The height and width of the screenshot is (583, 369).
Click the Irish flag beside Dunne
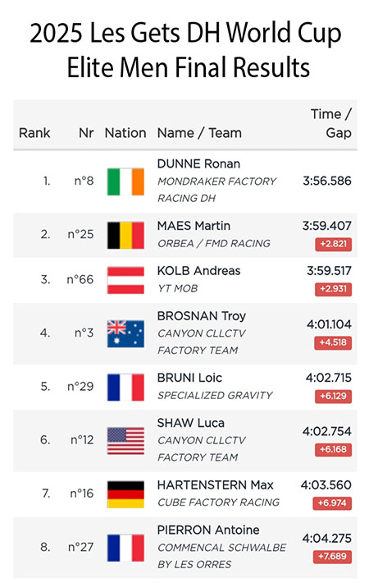[x=125, y=181]
